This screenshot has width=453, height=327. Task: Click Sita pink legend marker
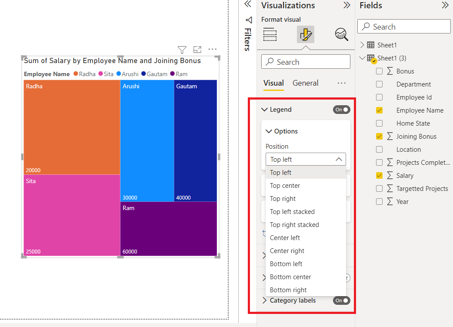point(100,73)
